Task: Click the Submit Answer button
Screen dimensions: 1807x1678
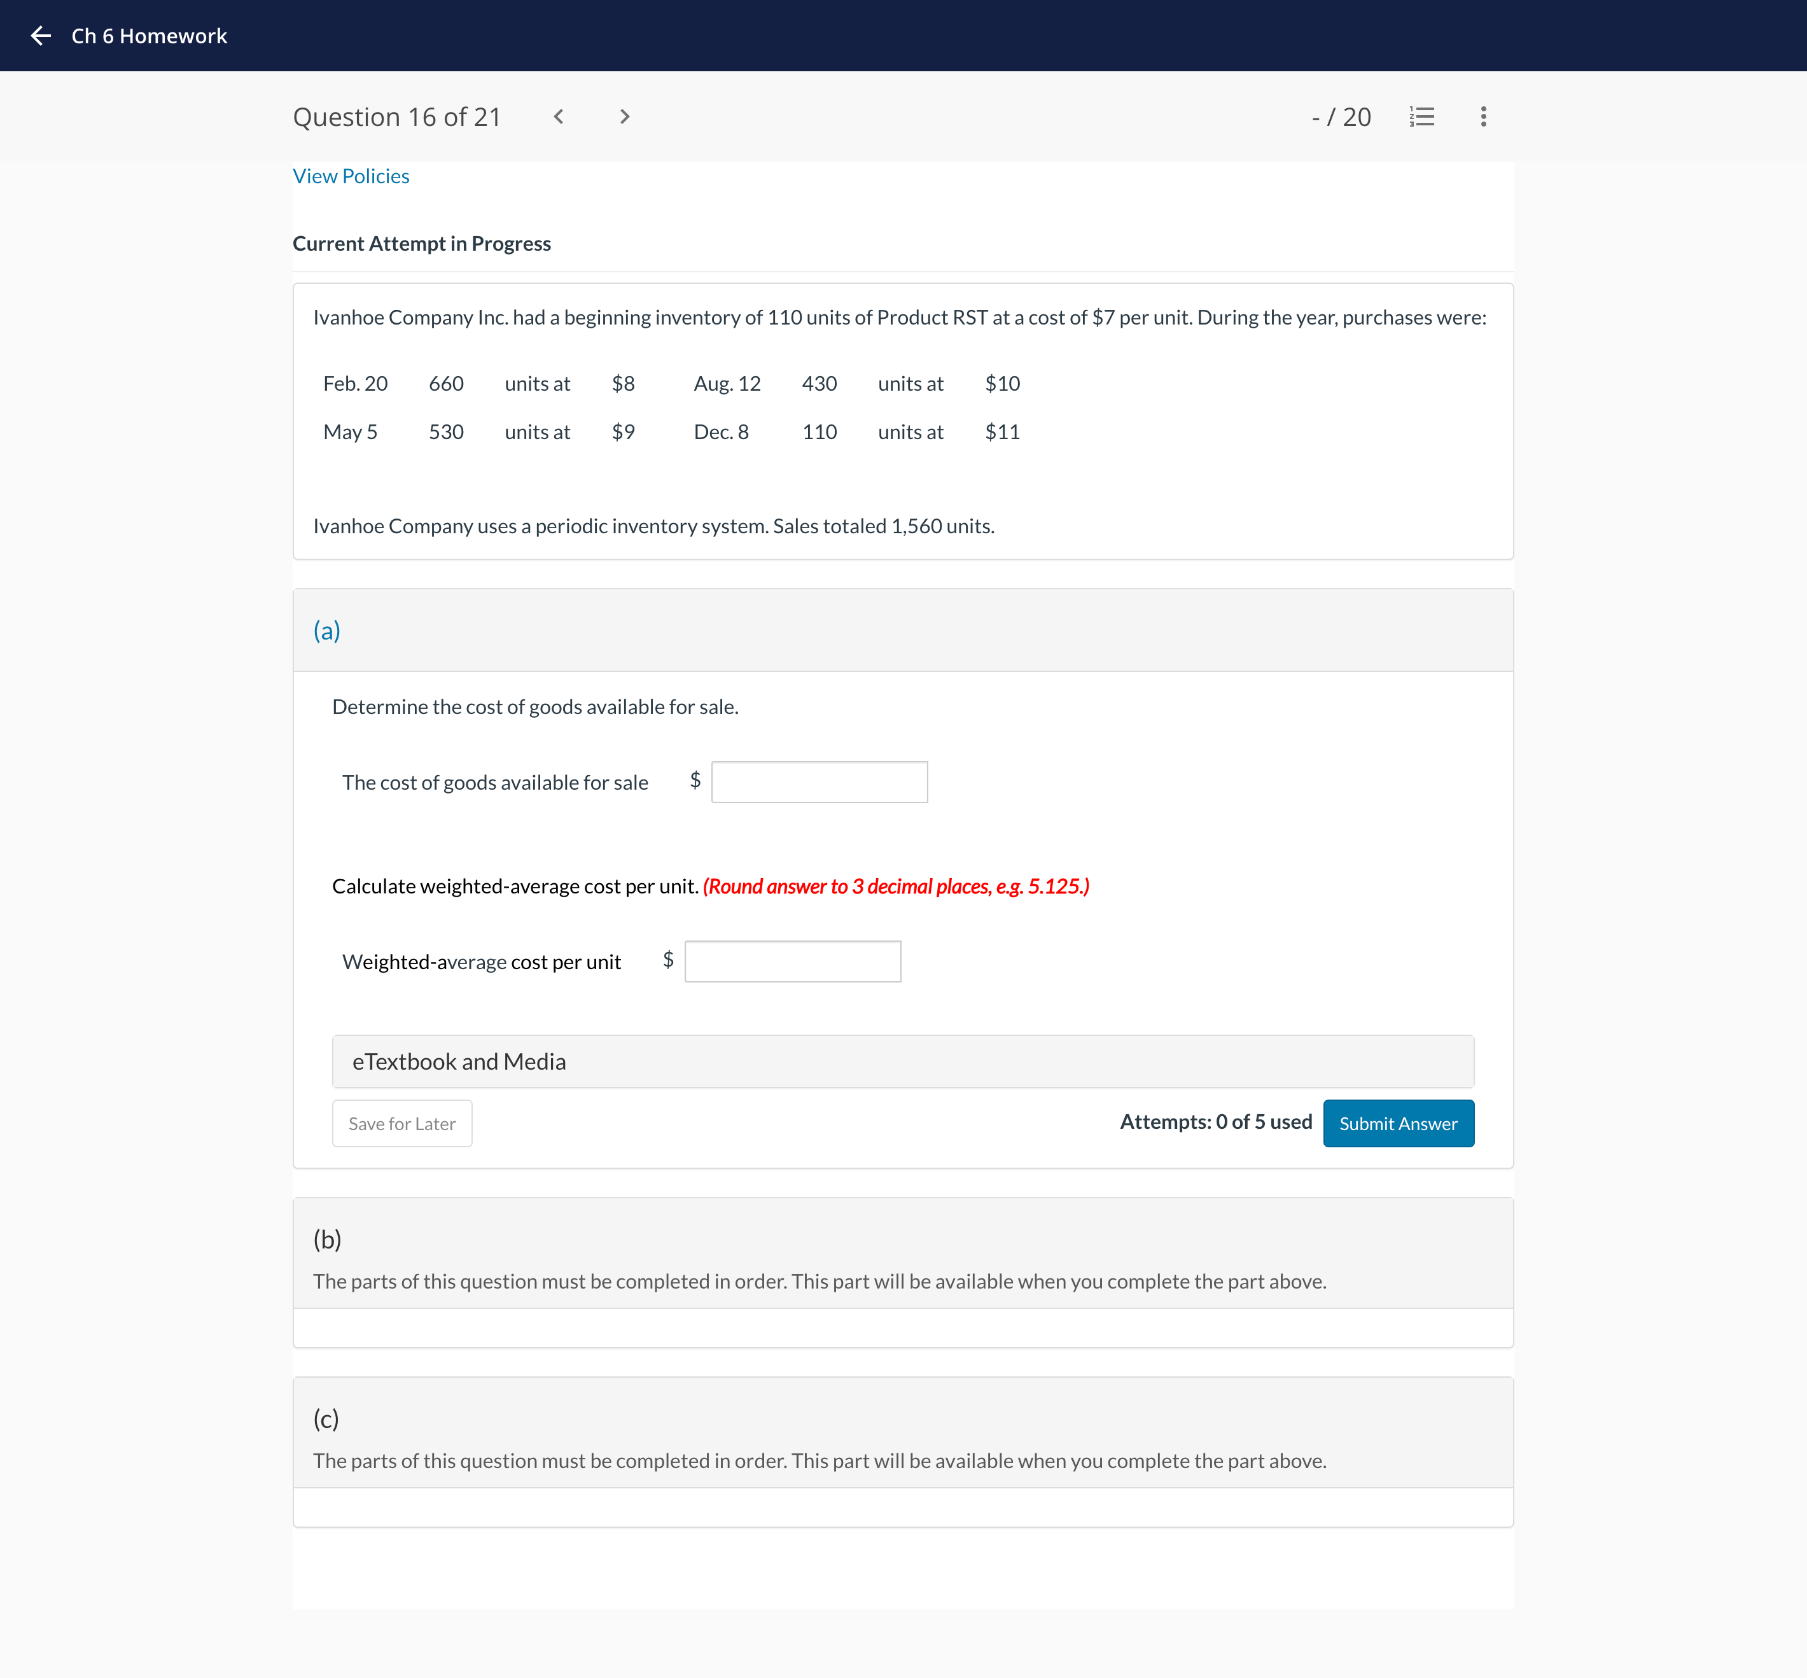Action: 1397,1123
